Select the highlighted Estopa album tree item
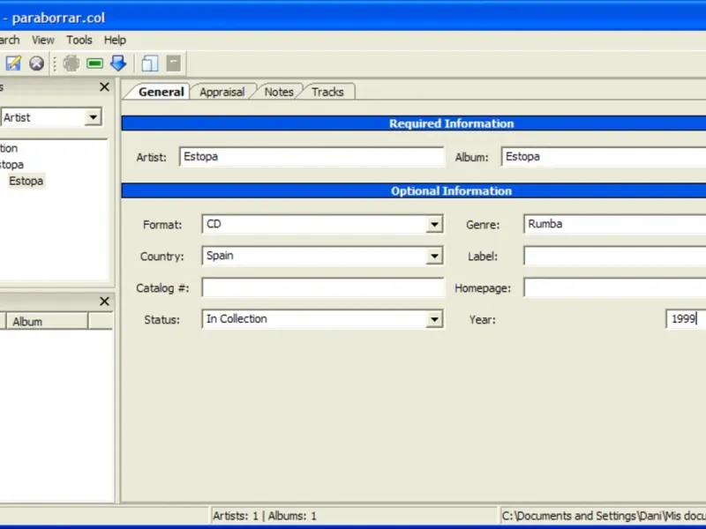Viewport: 706px width, 529px height. click(x=26, y=181)
